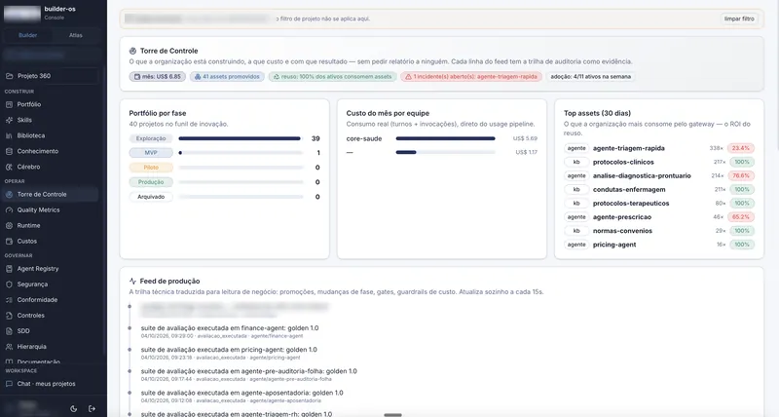779x417 pixels.
Task: Click the horizontal scrollbar at page bottom
Action: click(x=392, y=414)
